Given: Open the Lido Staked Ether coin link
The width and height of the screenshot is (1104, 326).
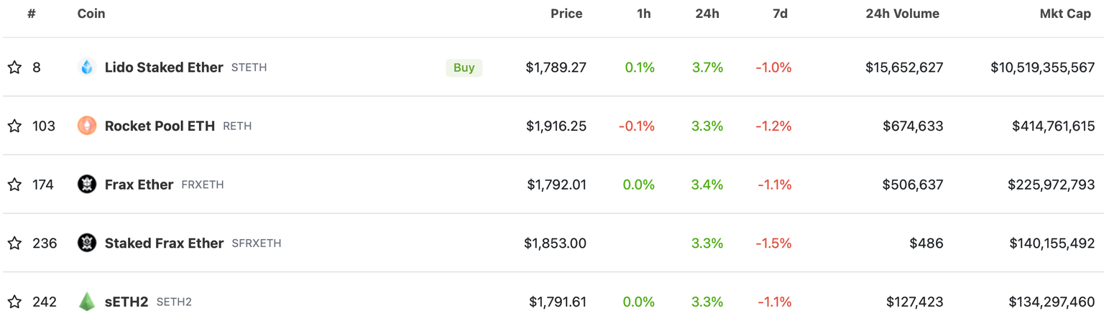Looking at the screenshot, I should click(164, 67).
